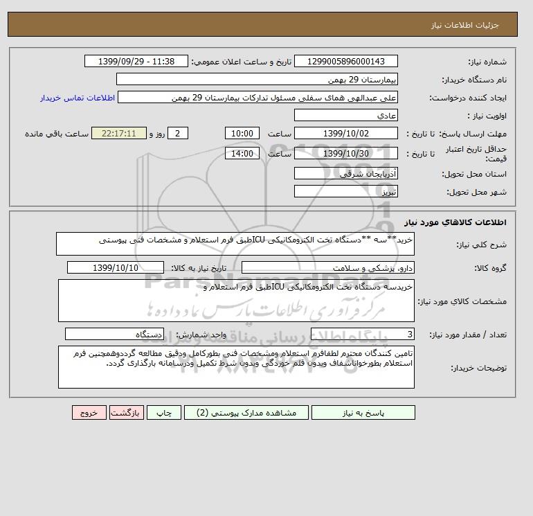Click the پاسخ به نیاز button

363,413
